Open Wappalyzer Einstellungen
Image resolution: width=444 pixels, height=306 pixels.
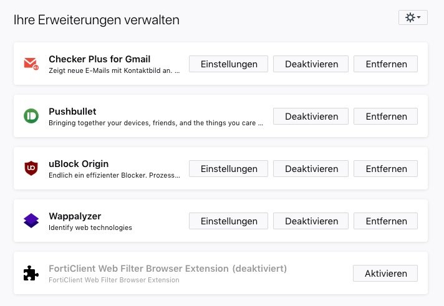click(228, 221)
